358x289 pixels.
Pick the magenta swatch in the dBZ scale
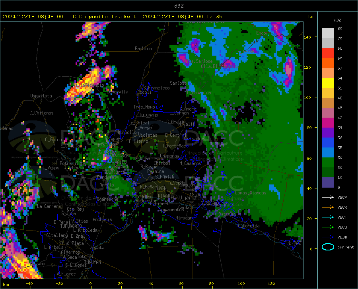tap(328, 123)
